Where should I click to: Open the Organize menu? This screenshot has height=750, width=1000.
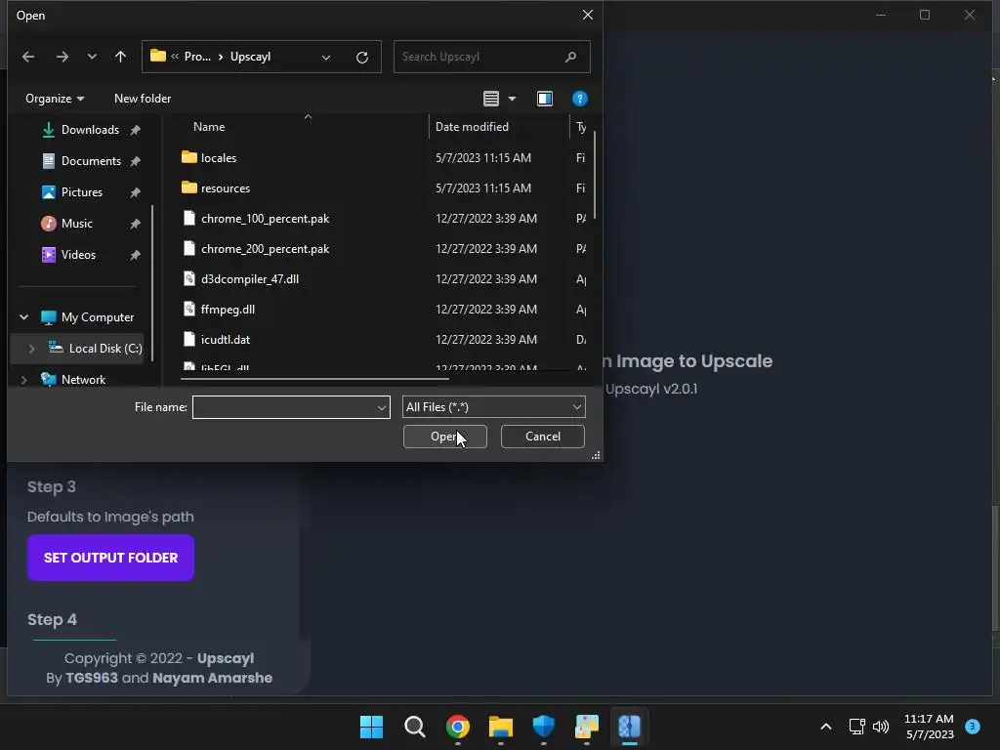pos(55,99)
